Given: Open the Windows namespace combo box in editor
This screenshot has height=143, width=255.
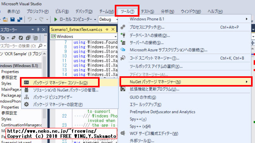Looking at the screenshot, I should 84,36.
